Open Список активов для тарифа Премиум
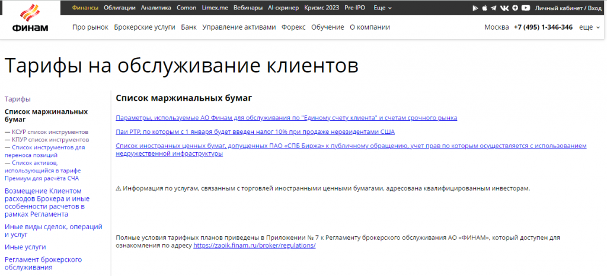The height and width of the screenshot is (276, 607). [43, 171]
